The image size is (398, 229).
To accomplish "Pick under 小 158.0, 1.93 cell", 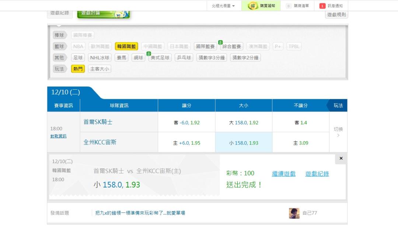I will click(x=244, y=143).
